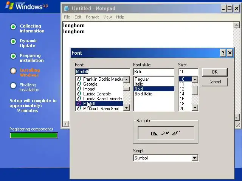This screenshot has height=181, width=242.
Task: Click the OK button in Font dialog
Action: point(214,72)
